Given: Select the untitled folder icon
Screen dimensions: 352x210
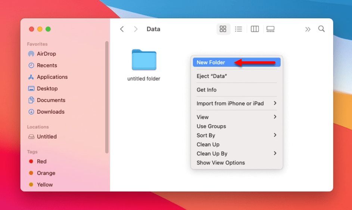Looking at the screenshot, I should coord(144,59).
